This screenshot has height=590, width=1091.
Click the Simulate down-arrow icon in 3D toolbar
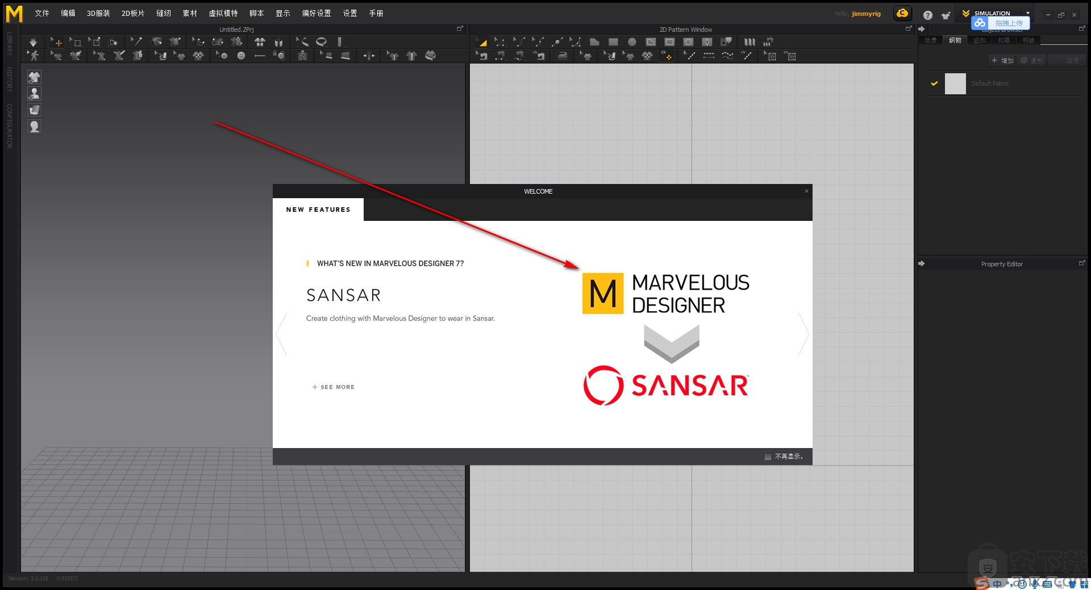[34, 42]
